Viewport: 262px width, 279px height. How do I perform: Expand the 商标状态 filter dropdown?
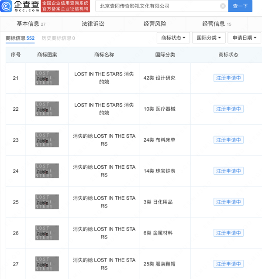click(173, 38)
